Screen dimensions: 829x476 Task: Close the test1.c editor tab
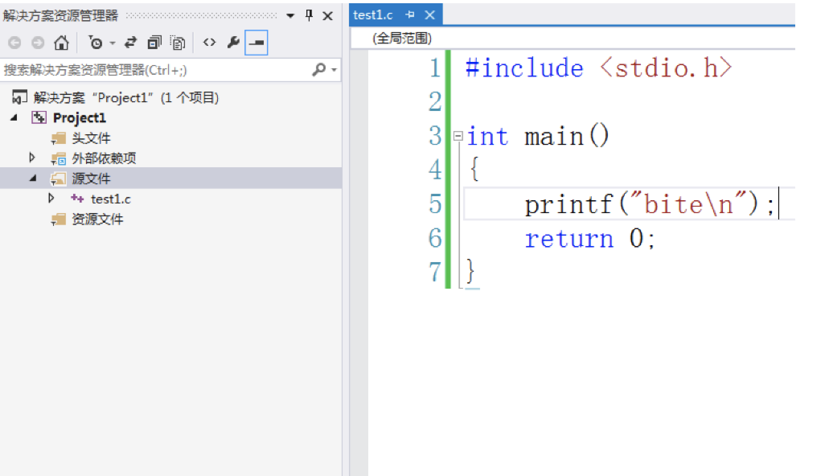[x=430, y=15]
